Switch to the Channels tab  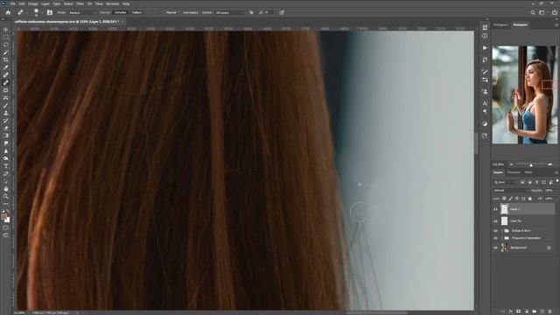(x=514, y=172)
